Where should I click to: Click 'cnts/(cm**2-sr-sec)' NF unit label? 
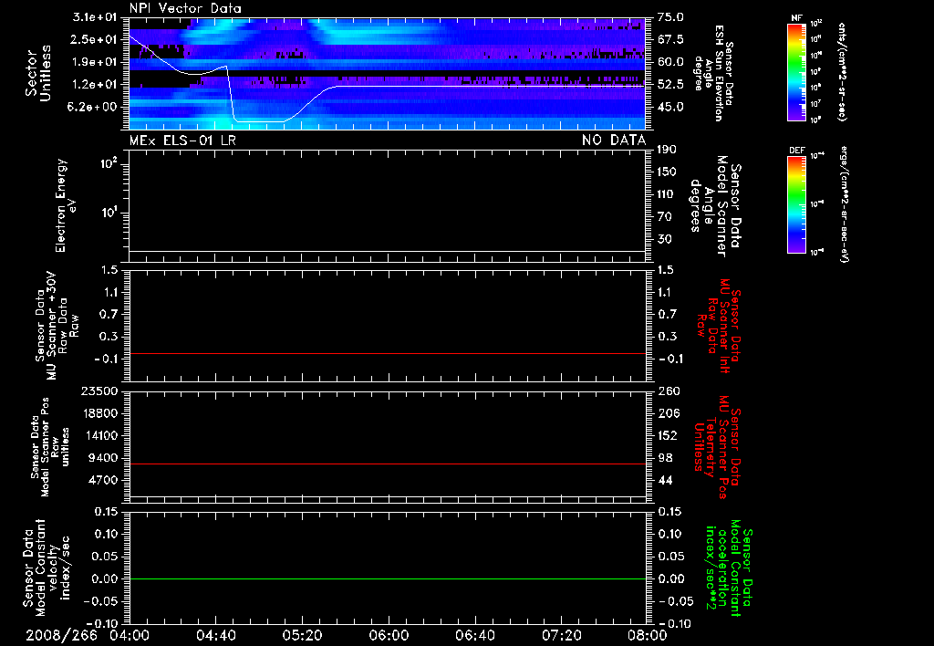tap(841, 71)
